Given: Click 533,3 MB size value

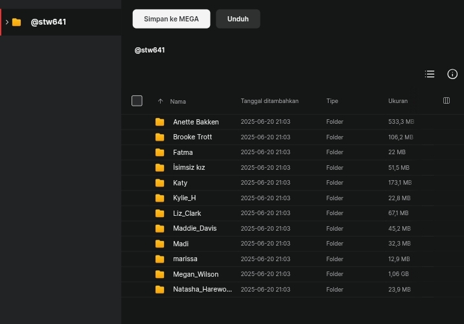Looking at the screenshot, I should 401,122.
